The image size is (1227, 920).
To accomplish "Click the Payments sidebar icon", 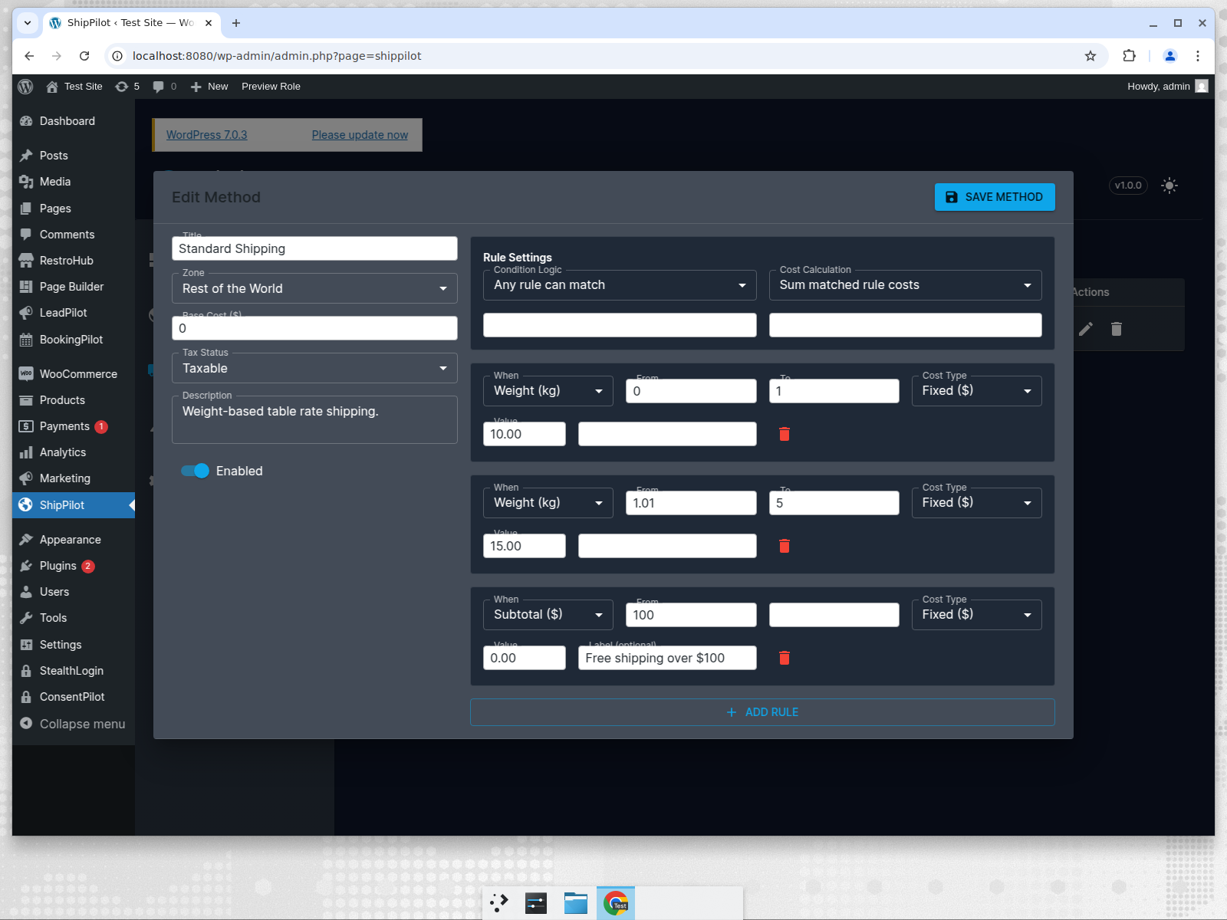I will (x=26, y=426).
